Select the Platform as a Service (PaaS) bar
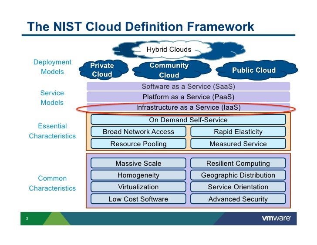Image resolution: width=317 pixels, height=245 pixels. 189,97
